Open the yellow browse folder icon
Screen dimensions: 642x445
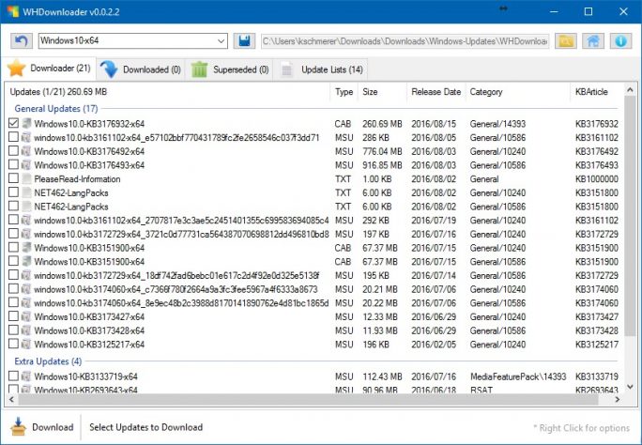[x=566, y=41]
